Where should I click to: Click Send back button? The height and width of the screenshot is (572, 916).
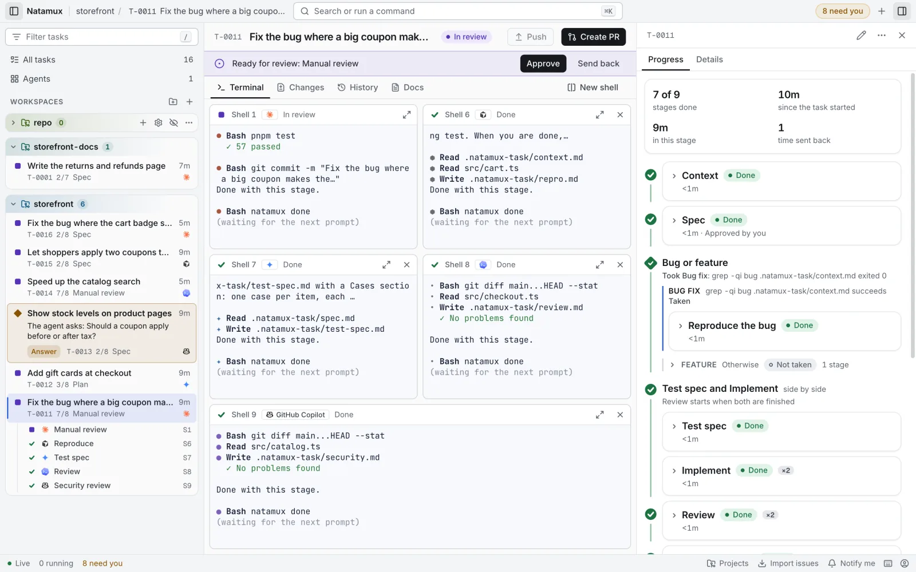coord(598,63)
